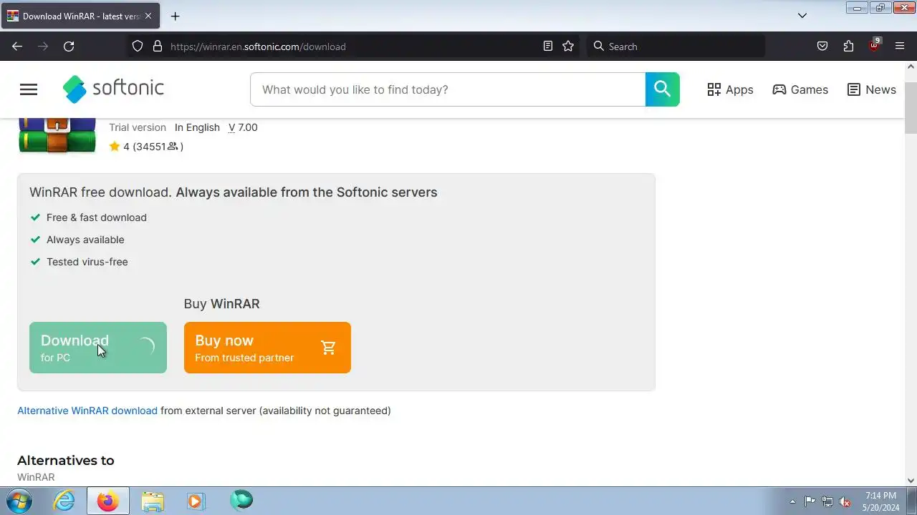Toggle reader view icon

click(x=548, y=46)
